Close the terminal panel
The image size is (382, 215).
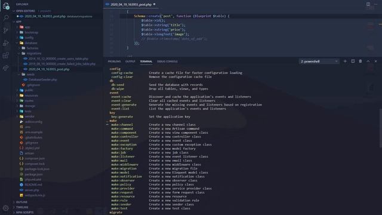point(375,61)
